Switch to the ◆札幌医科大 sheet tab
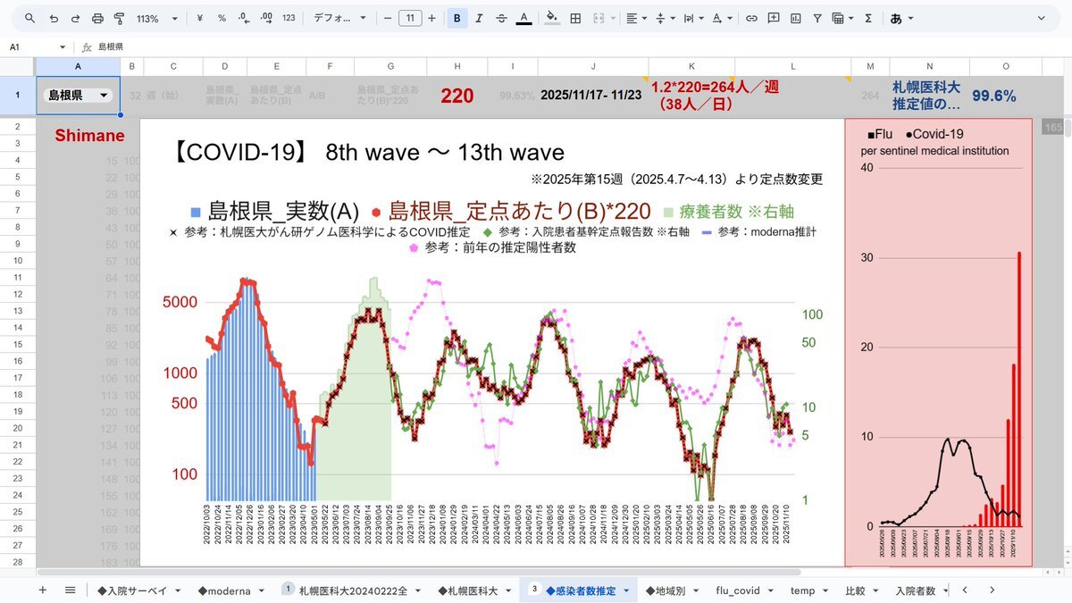This screenshot has height=603, width=1072. [x=473, y=590]
